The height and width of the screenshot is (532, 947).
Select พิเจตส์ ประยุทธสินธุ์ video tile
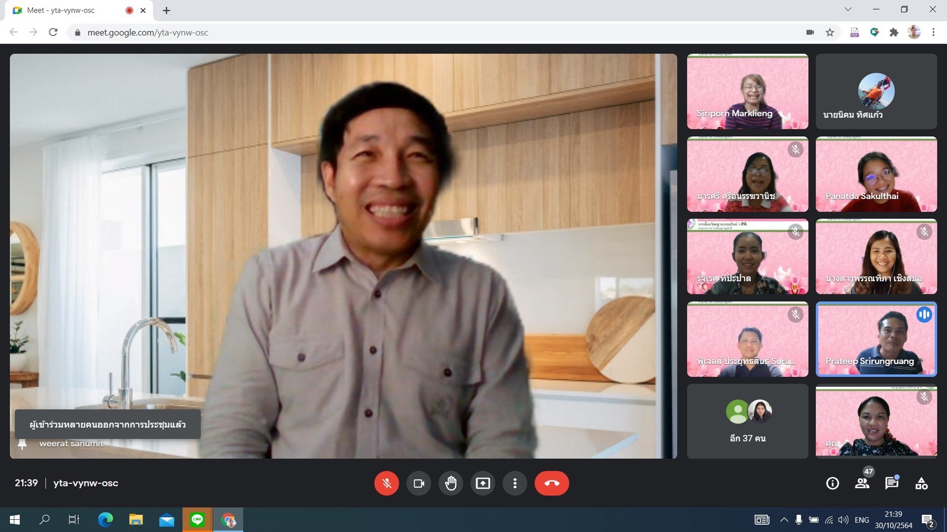click(x=747, y=339)
